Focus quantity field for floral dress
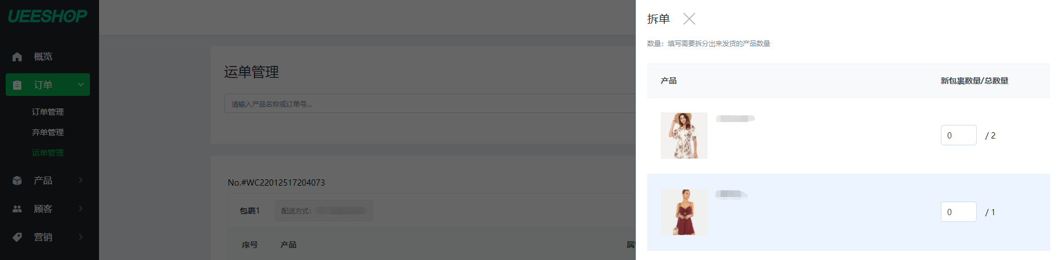The height and width of the screenshot is (260, 1057). (x=958, y=135)
